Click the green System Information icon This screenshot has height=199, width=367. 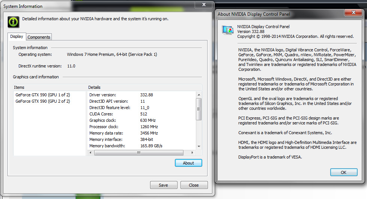click(14, 22)
